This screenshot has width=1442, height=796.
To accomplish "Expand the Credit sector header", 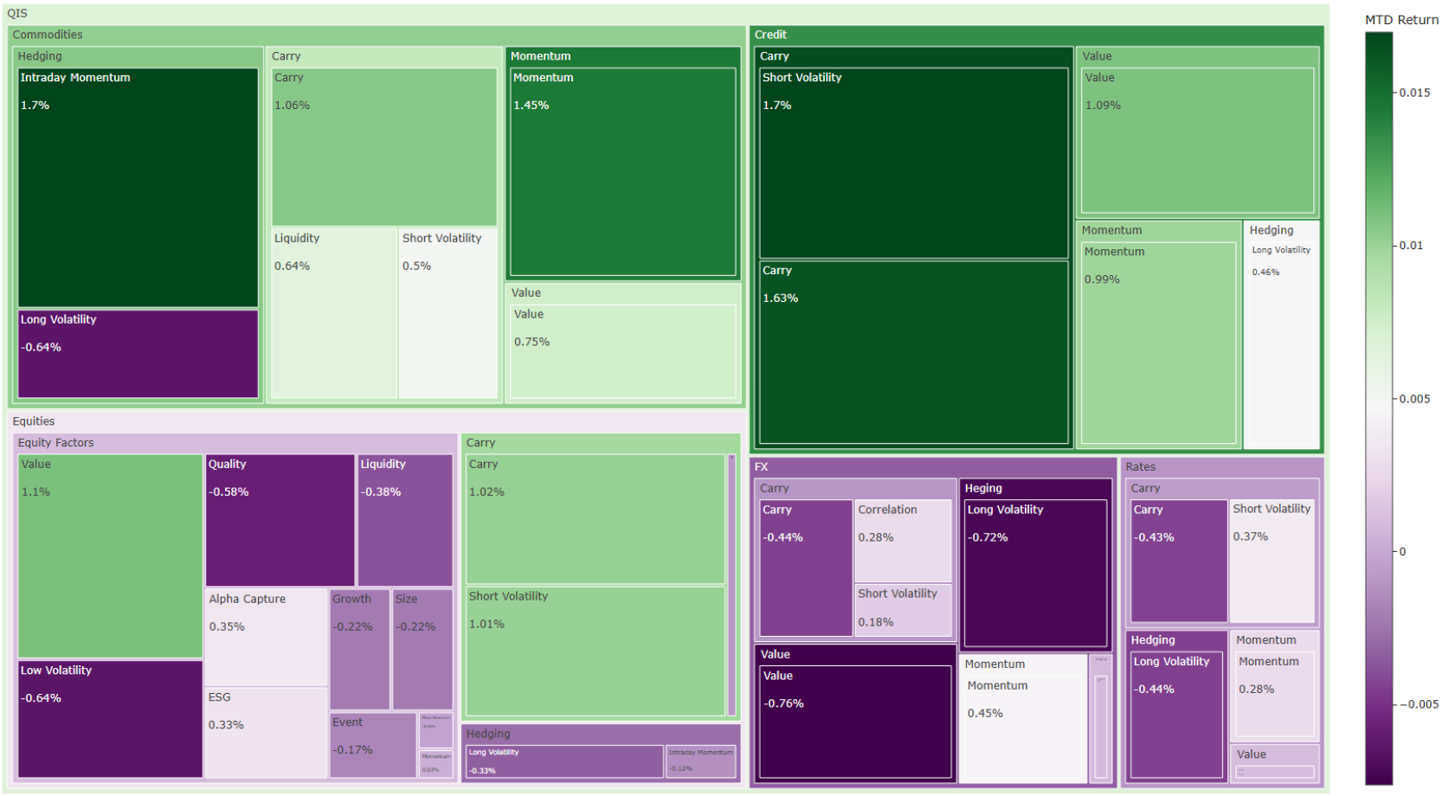I will click(x=770, y=35).
